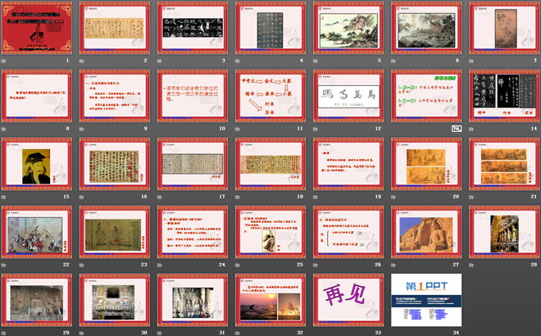The width and height of the screenshot is (541, 336).
Task: Click the transition star icon under slide 12
Action: [x=316, y=129]
